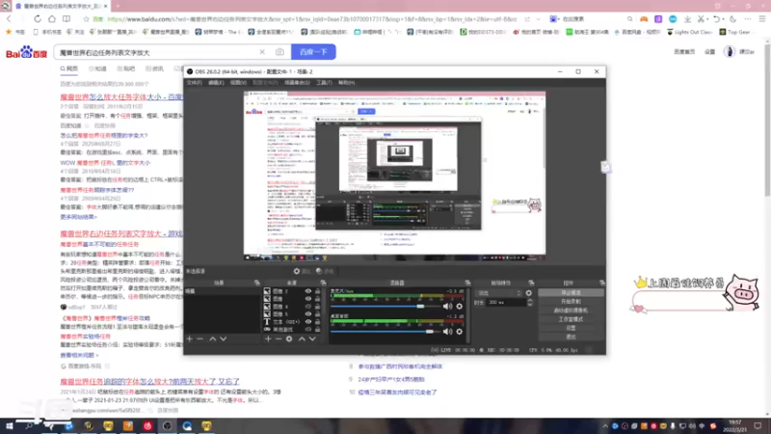Clear the Baidu search box with X

262,52
